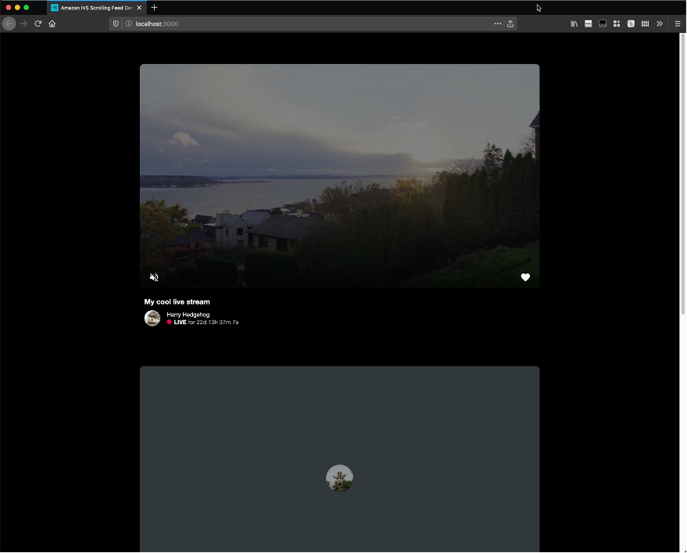This screenshot has width=687, height=553.
Task: Click the page actions ellipsis in address bar
Action: coord(497,23)
